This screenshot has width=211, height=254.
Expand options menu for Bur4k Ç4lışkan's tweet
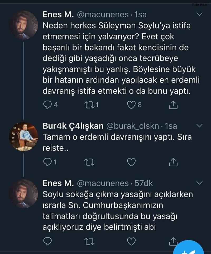tap(199, 126)
